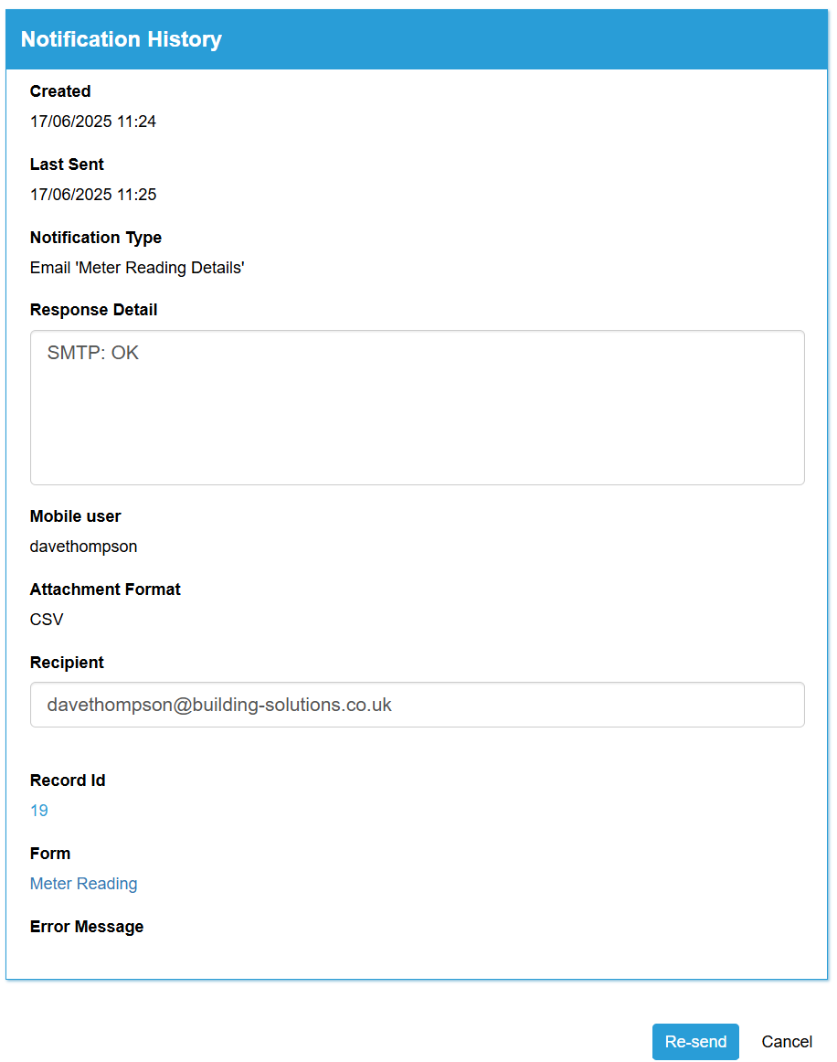The image size is (837, 1062).
Task: Click the Created date value 17/06/2025 11:24
Action: (x=93, y=122)
